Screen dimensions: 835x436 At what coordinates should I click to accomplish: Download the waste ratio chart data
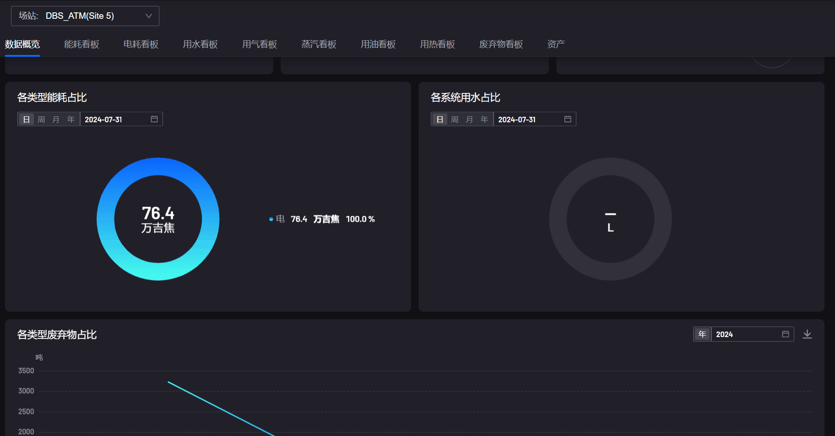pos(807,334)
